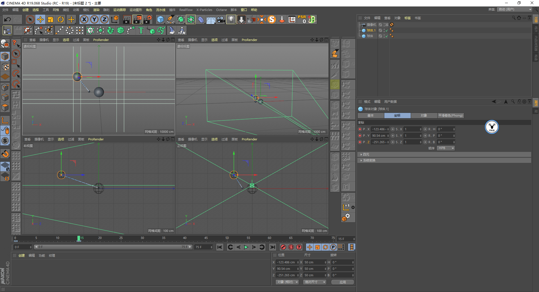Toggle X axis lock in top toolbar

84,19
